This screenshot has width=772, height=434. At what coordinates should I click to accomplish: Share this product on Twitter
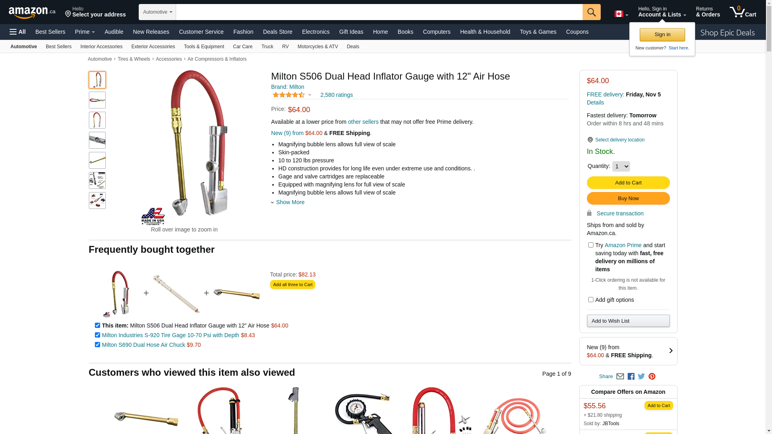tap(641, 377)
